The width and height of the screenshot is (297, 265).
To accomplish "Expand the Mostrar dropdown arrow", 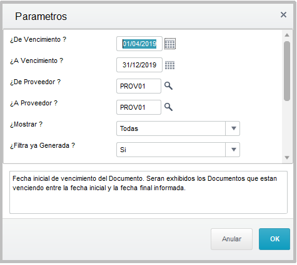I will 233,128.
